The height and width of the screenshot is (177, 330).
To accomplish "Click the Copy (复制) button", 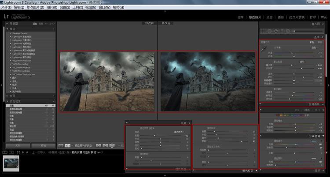I will 18,145.
